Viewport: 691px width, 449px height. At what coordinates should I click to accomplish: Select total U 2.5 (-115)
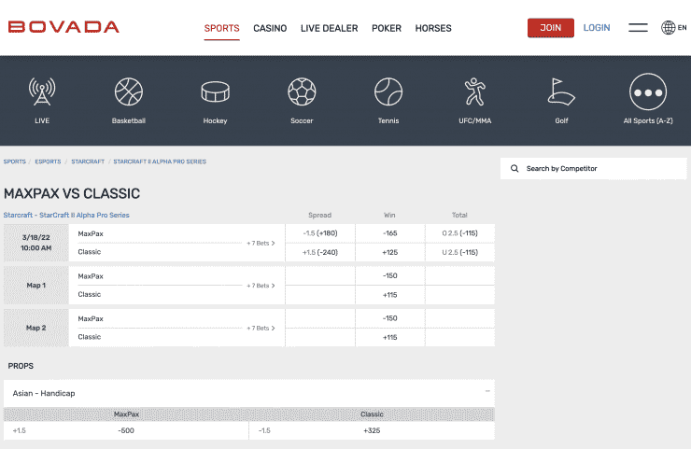click(459, 252)
